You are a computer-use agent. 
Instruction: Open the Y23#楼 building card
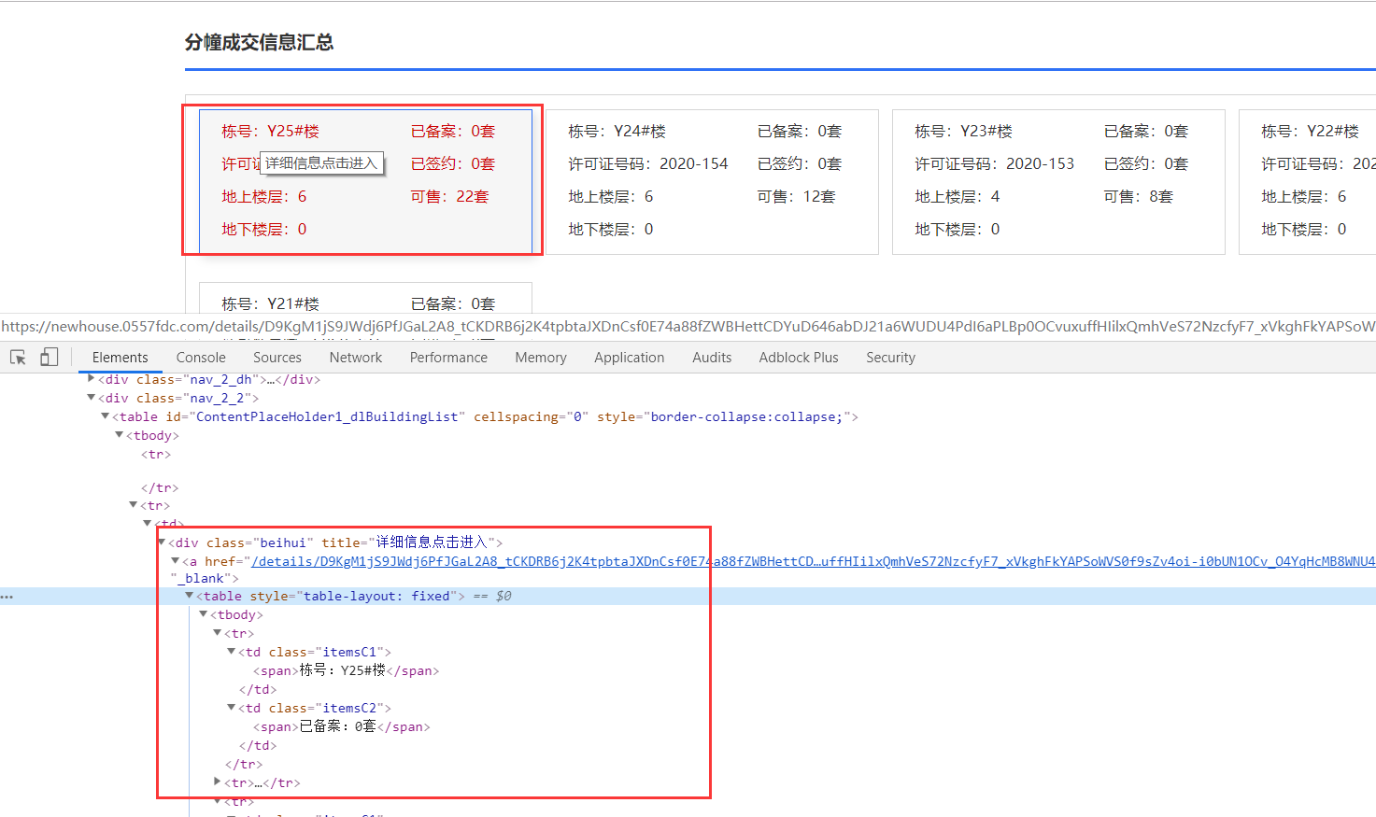(x=1058, y=181)
